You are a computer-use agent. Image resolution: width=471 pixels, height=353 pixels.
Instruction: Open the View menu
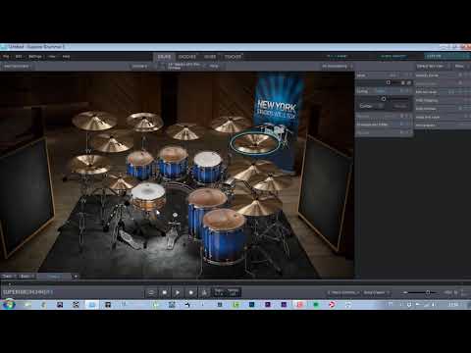tap(52, 57)
